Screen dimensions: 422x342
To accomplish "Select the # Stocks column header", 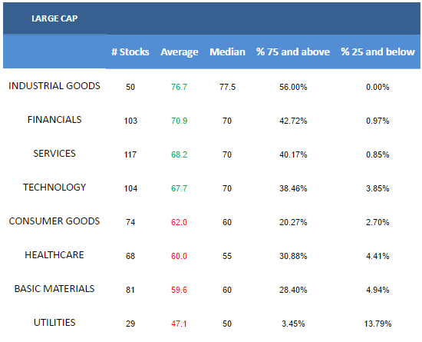I will (x=130, y=51).
